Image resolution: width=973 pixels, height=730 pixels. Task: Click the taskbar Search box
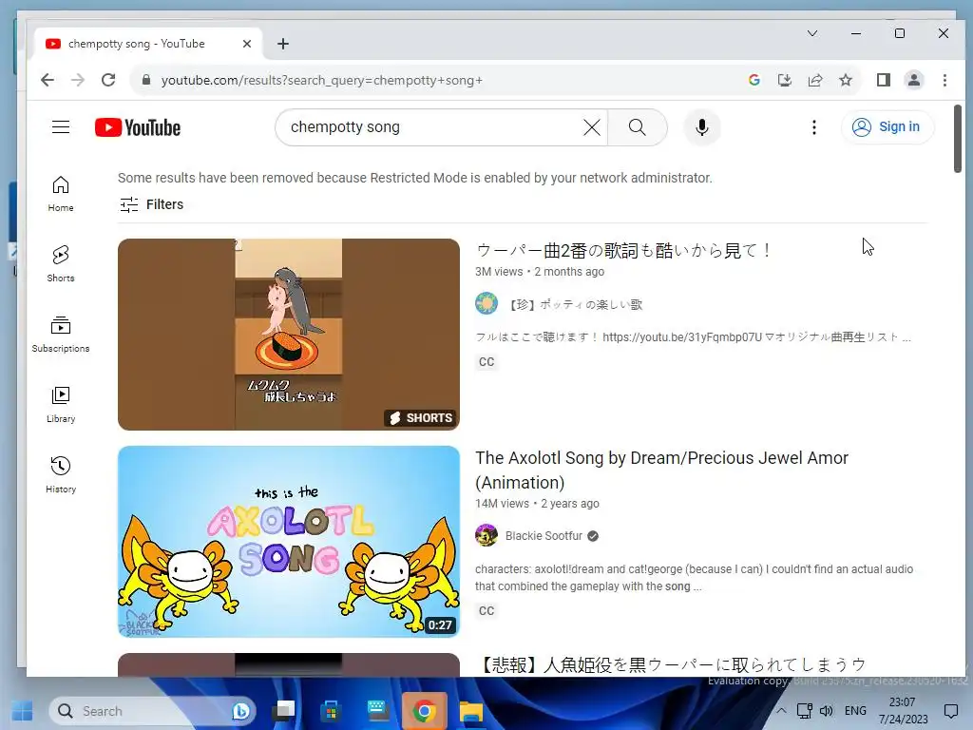pos(153,711)
